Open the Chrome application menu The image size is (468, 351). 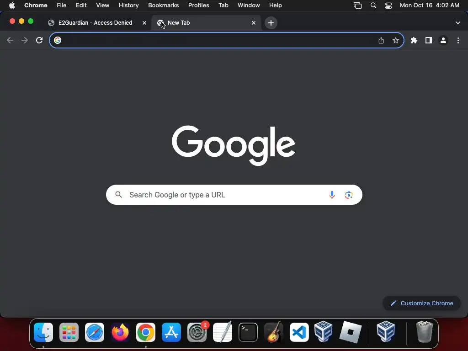coord(36,5)
